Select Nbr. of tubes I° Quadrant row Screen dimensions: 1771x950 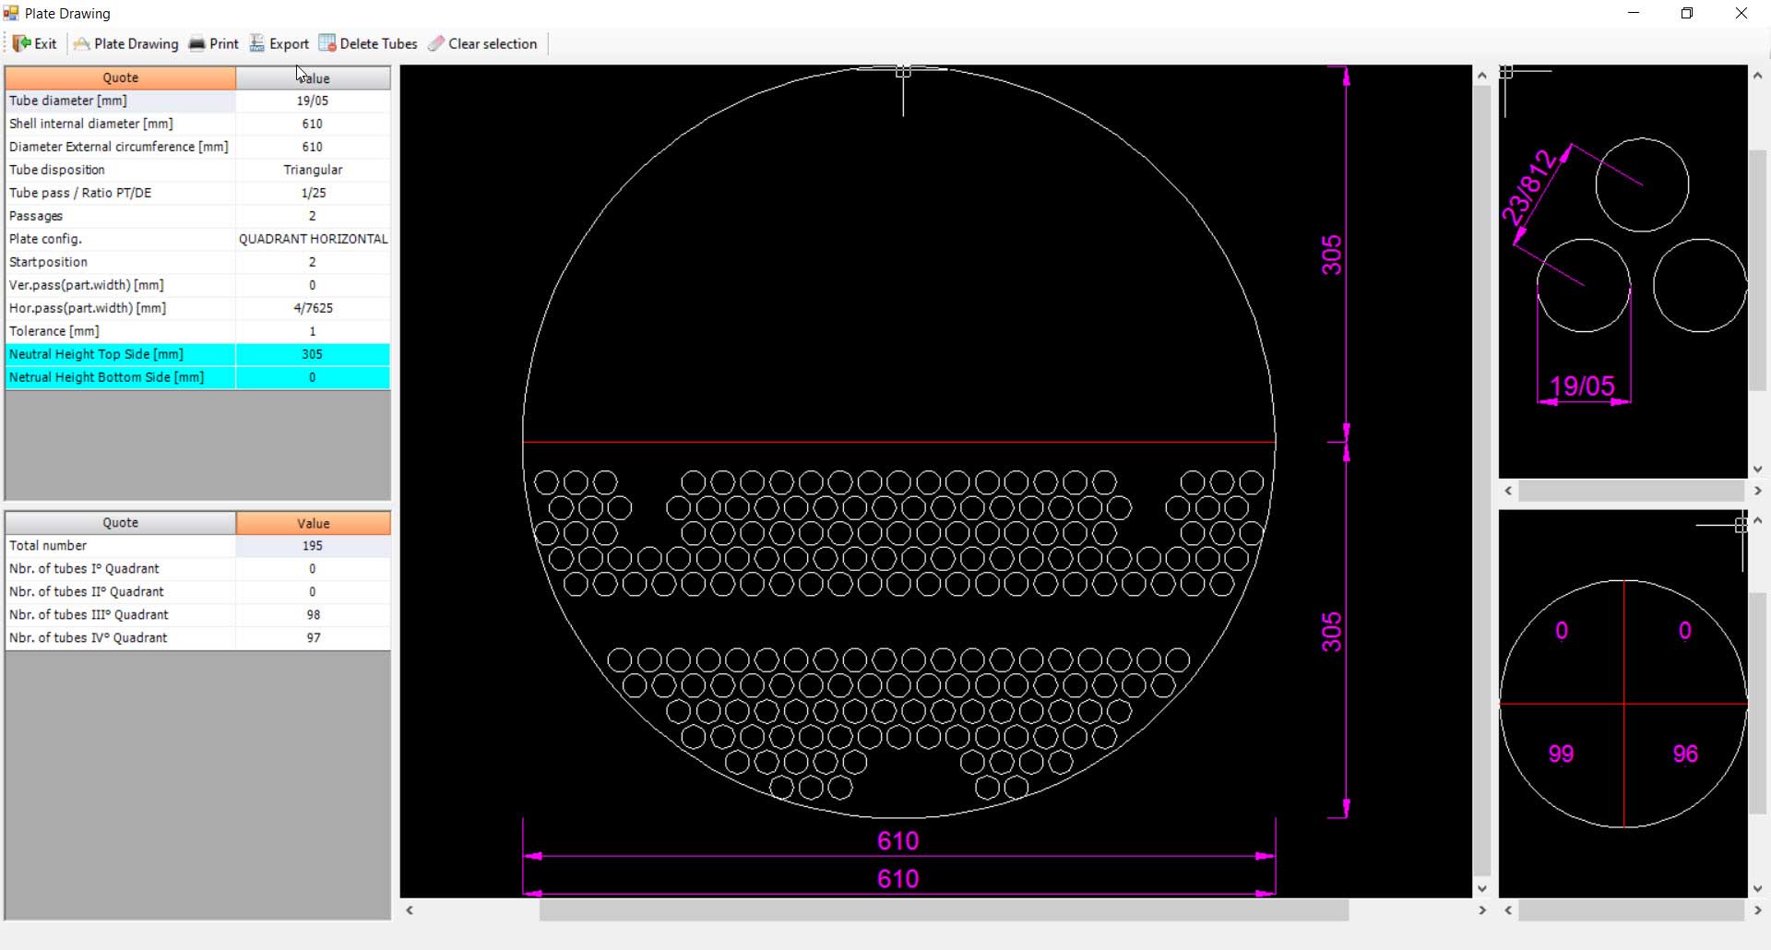coord(197,568)
